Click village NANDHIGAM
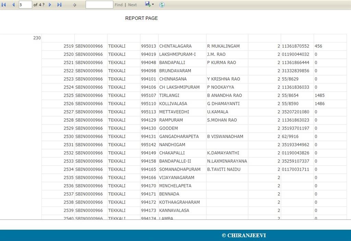Image resolution: width=351 pixels, height=241 pixels. 172,145
